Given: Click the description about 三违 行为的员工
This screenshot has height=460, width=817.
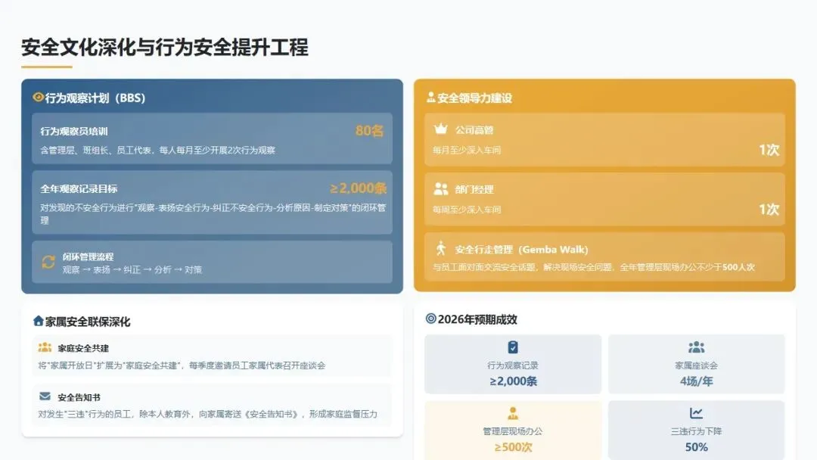Looking at the screenshot, I should (207, 414).
